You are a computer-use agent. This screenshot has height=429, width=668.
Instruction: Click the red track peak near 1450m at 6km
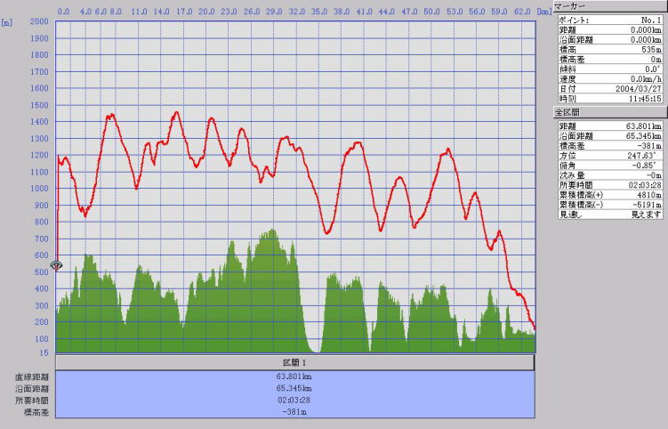(111, 115)
